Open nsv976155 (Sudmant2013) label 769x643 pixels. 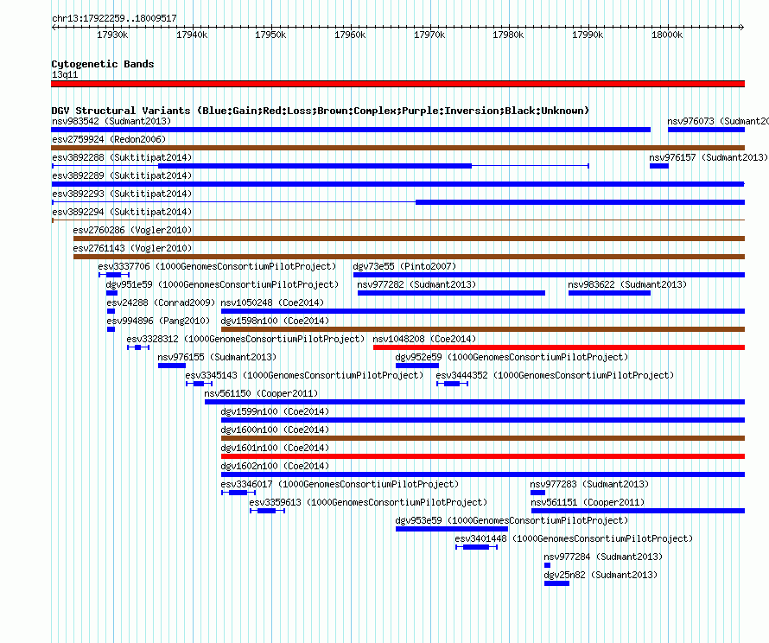pyautogui.click(x=217, y=357)
